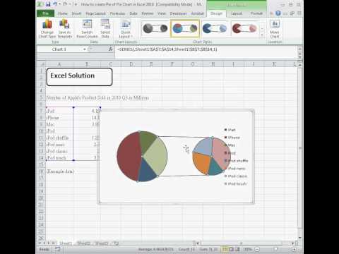Image resolution: width=339 pixels, height=254 pixels.
Task: Apply the dark red pie-of-pie chart style
Action: tap(244, 28)
